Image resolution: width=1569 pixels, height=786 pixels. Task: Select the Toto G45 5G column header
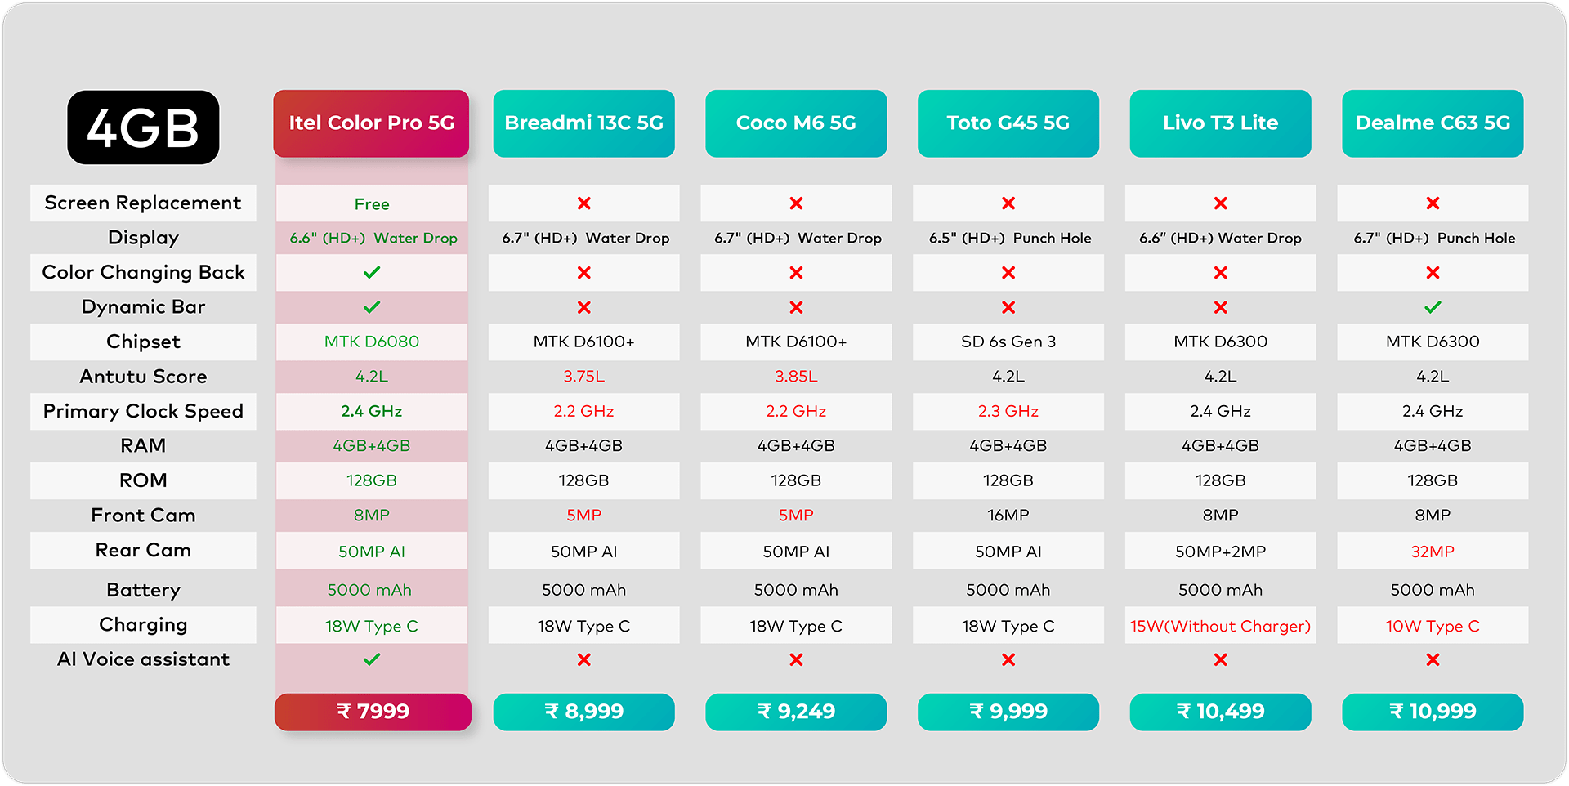[1008, 123]
